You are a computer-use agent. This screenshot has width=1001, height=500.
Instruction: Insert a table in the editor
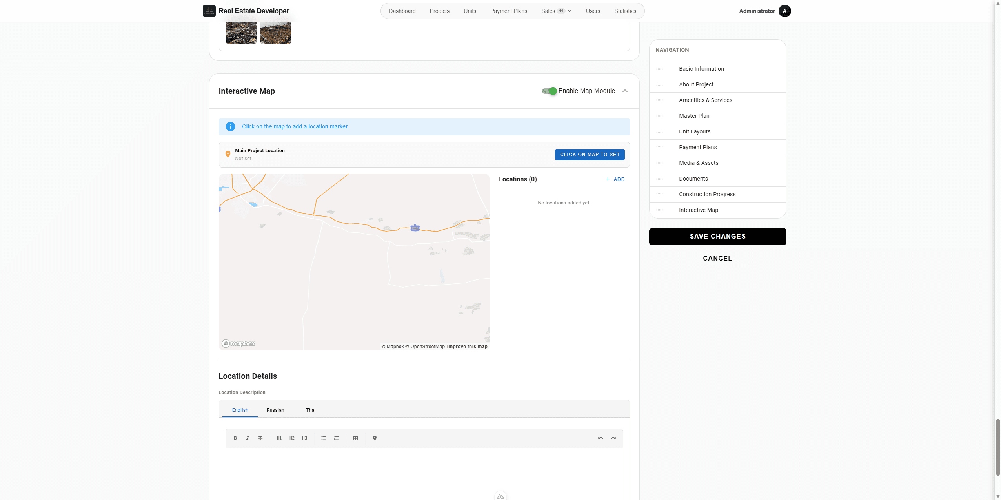tap(355, 438)
